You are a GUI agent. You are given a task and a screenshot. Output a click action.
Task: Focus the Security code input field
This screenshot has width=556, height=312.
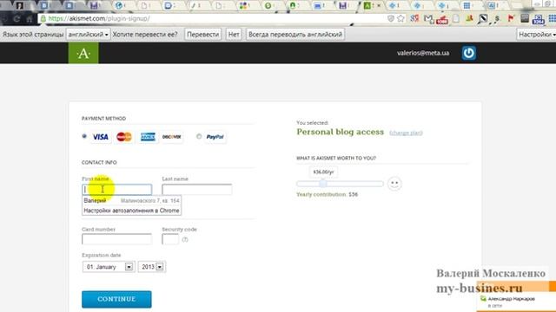click(x=170, y=239)
